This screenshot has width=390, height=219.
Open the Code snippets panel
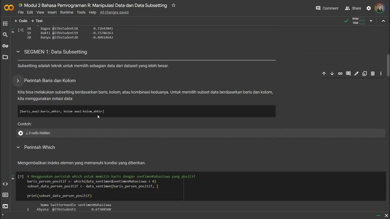(x=5, y=184)
